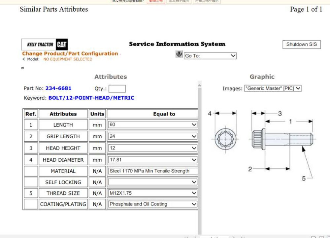Click the Units column header
This screenshot has width=330, height=238.
(97, 114)
